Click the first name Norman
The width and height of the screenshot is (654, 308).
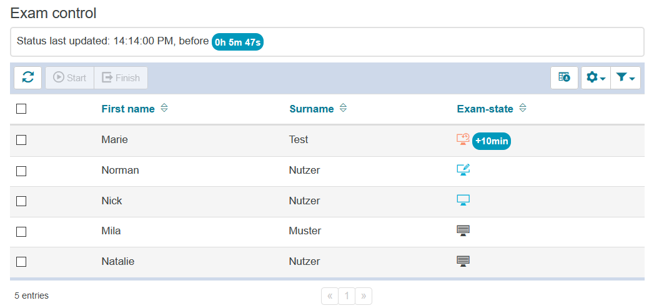[120, 171]
